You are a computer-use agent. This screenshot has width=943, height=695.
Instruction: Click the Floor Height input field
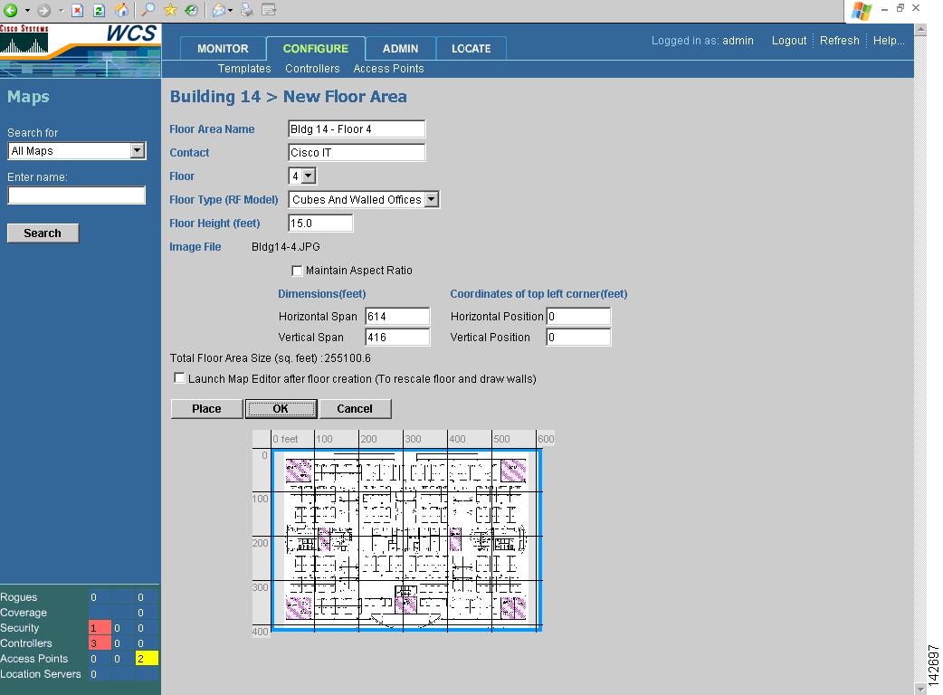320,223
